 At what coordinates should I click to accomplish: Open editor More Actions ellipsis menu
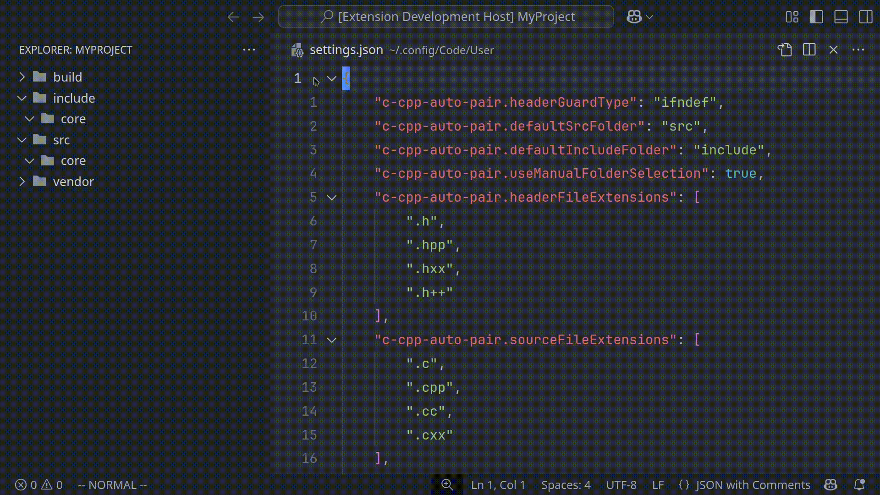[x=858, y=49]
